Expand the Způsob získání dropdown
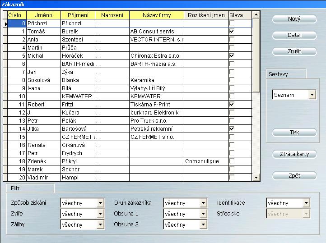The image size is (326, 243). point(100,203)
